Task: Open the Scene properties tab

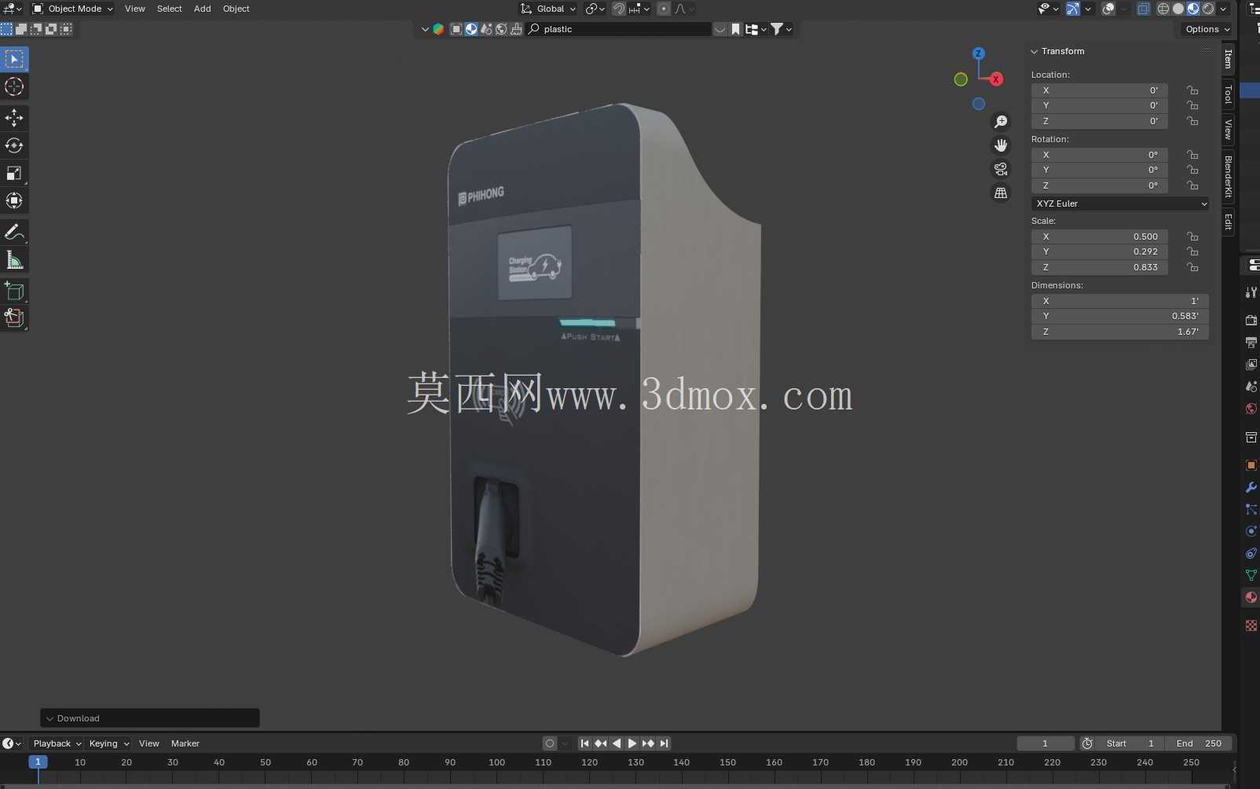Action: 1251,387
